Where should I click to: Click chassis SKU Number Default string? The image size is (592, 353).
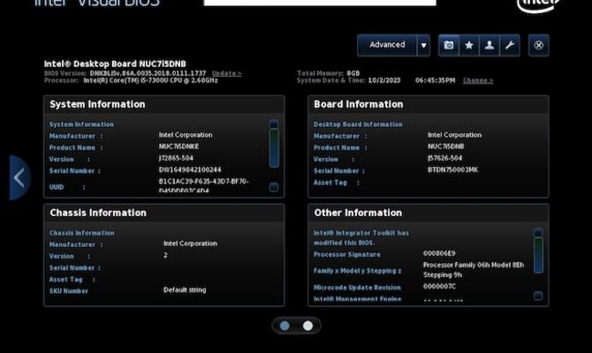[185, 290]
